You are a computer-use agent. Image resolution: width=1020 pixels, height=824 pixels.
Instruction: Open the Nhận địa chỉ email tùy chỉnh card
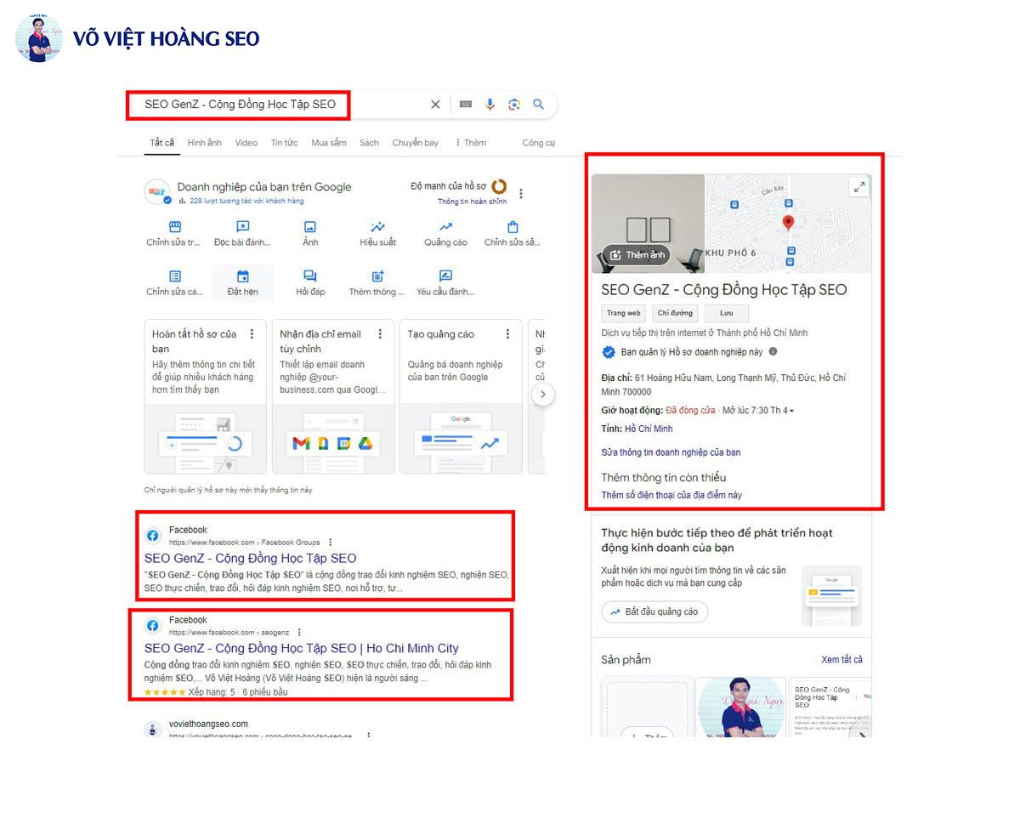pos(333,396)
